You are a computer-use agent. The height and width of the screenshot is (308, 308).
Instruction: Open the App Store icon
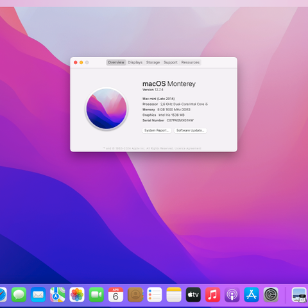252,295
